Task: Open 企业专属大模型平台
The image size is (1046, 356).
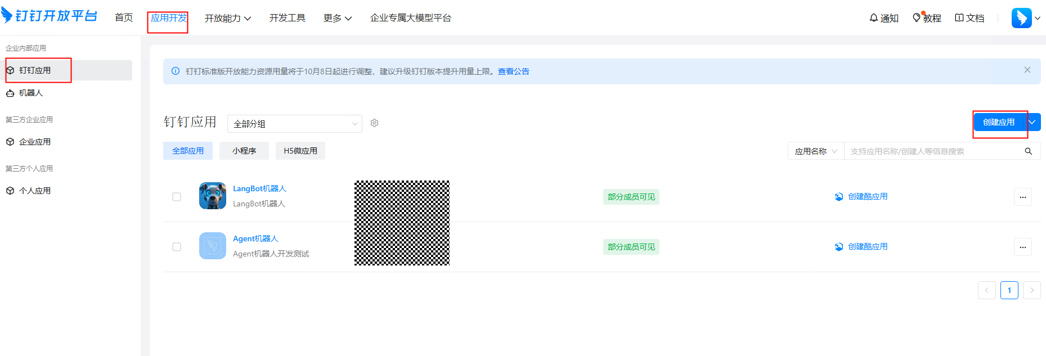Action: [411, 18]
